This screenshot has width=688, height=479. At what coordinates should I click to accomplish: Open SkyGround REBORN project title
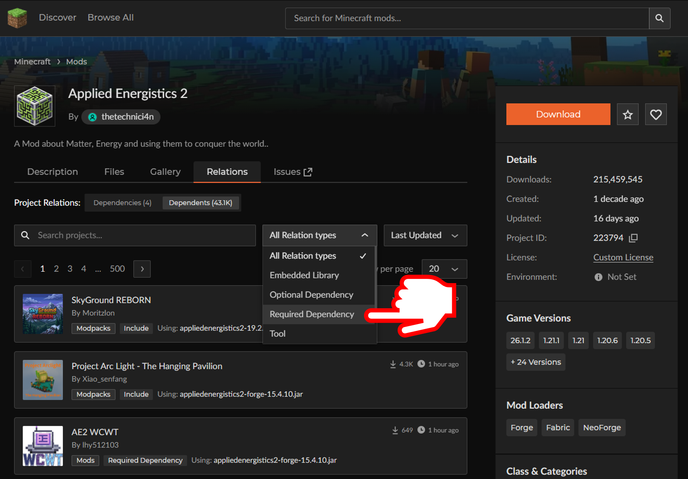point(111,300)
